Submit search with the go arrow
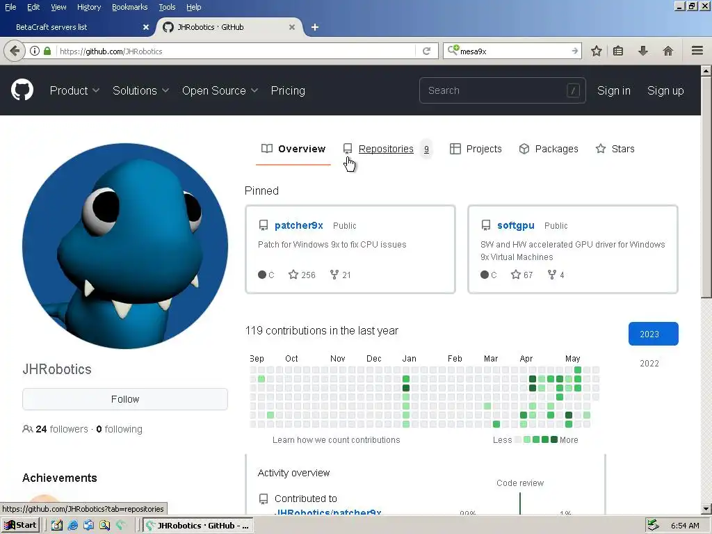 pyautogui.click(x=574, y=51)
